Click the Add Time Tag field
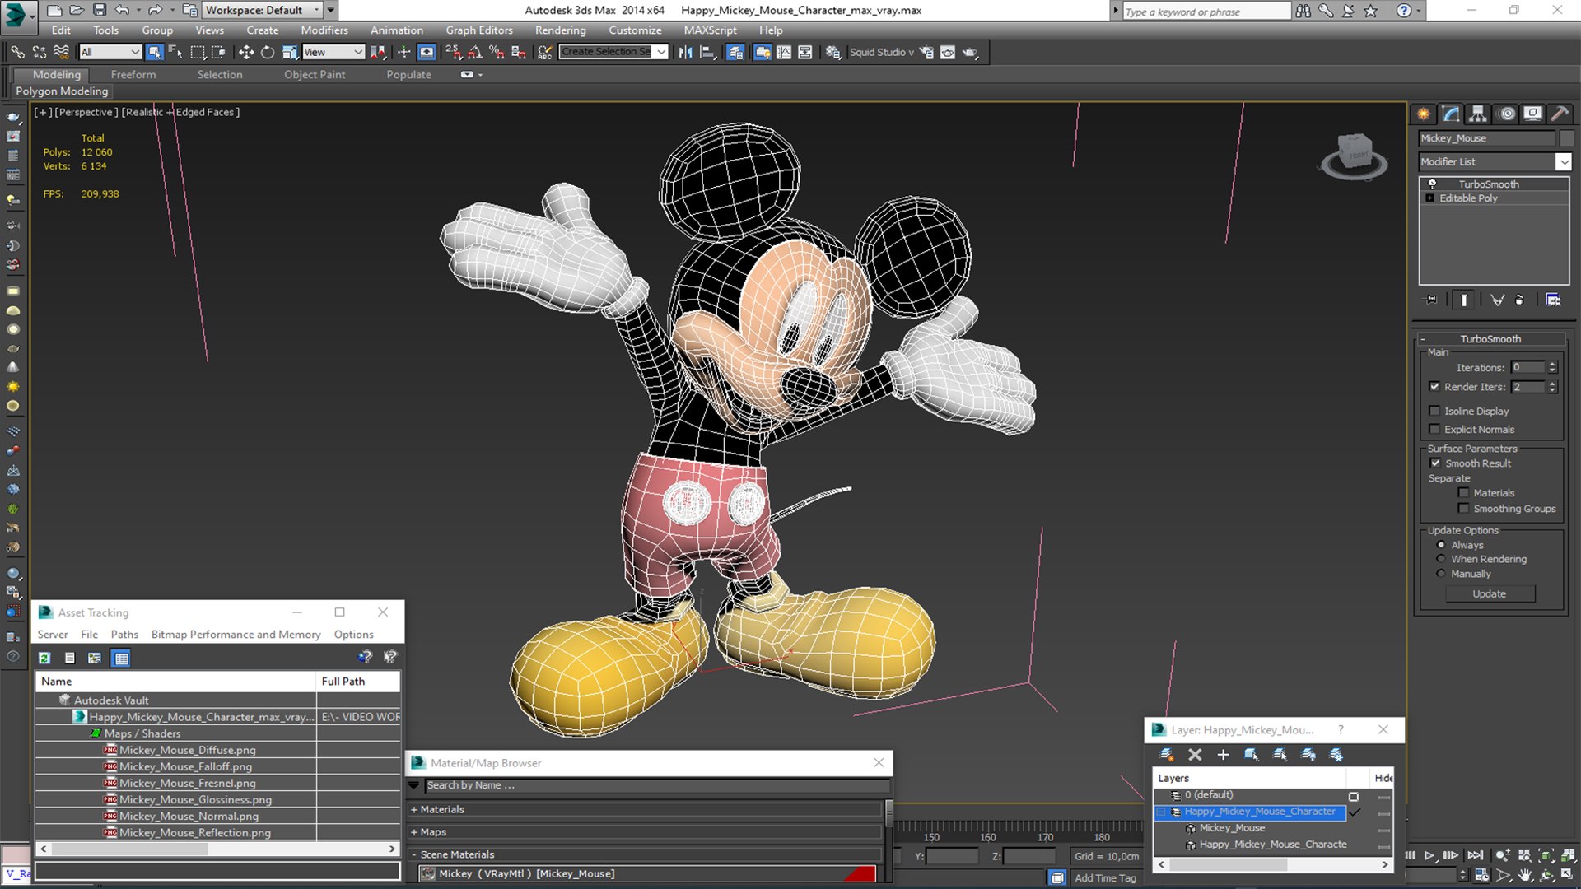This screenshot has width=1581, height=889. (1106, 878)
